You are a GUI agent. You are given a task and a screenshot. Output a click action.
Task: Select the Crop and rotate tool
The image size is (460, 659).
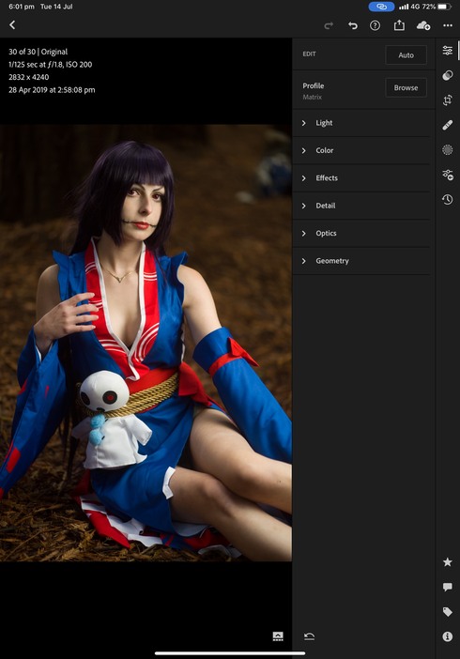[x=448, y=100]
